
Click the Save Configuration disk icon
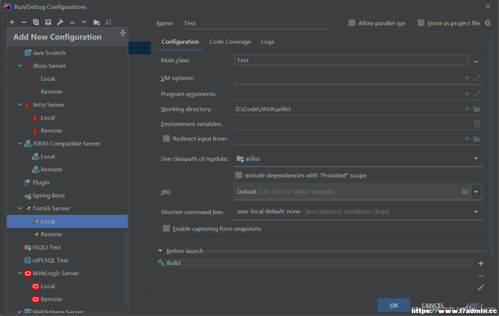pyautogui.click(x=48, y=23)
